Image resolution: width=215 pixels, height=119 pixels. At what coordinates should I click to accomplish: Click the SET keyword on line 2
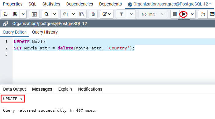(x=18, y=48)
